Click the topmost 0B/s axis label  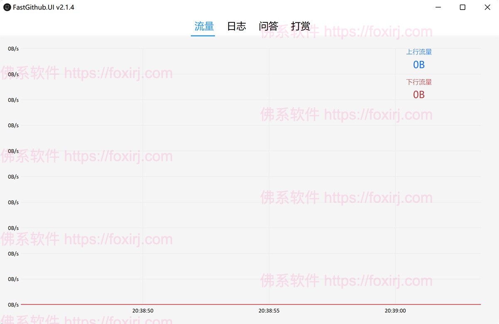pyautogui.click(x=12, y=48)
